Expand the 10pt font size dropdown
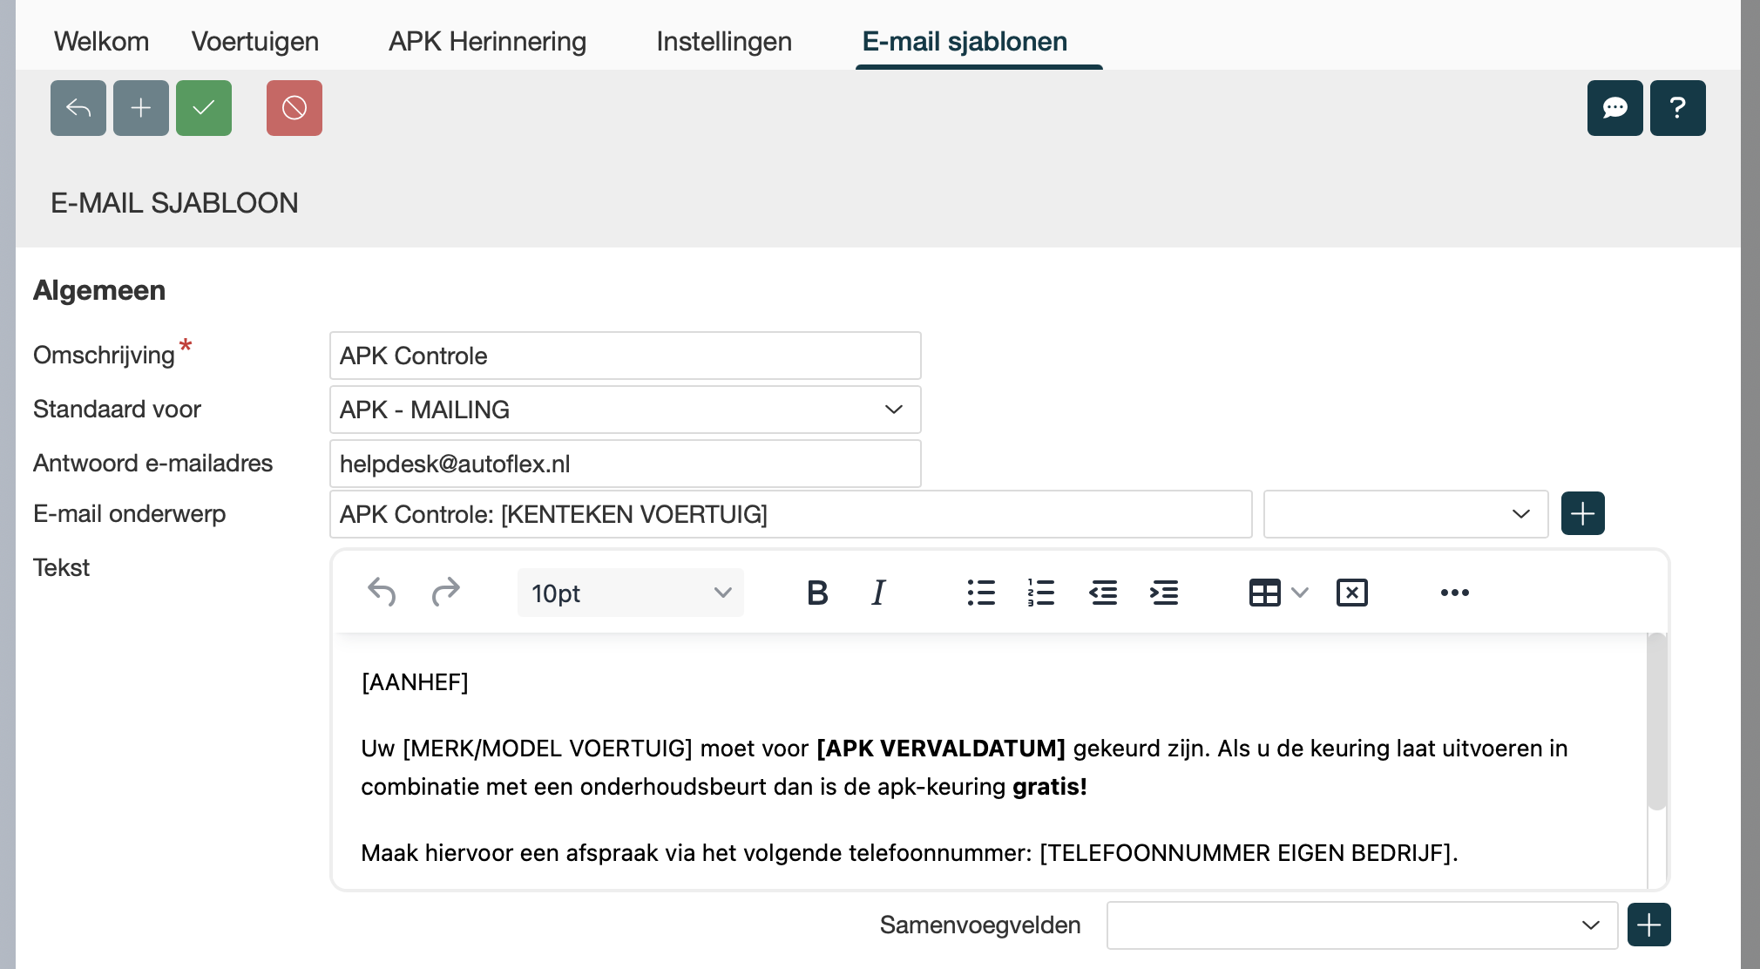This screenshot has height=969, width=1760. [x=630, y=593]
